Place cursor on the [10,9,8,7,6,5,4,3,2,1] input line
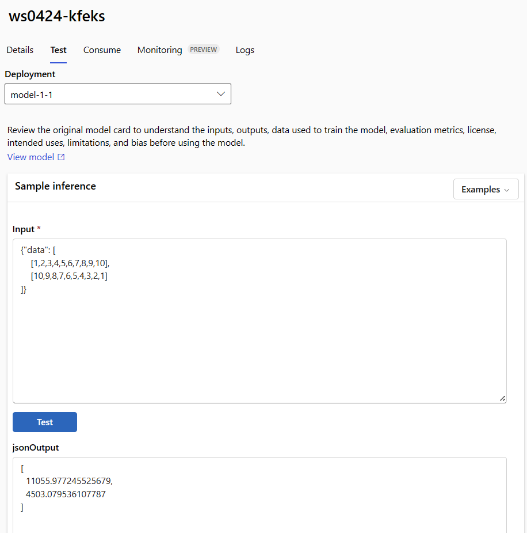The height and width of the screenshot is (533, 527). point(69,276)
